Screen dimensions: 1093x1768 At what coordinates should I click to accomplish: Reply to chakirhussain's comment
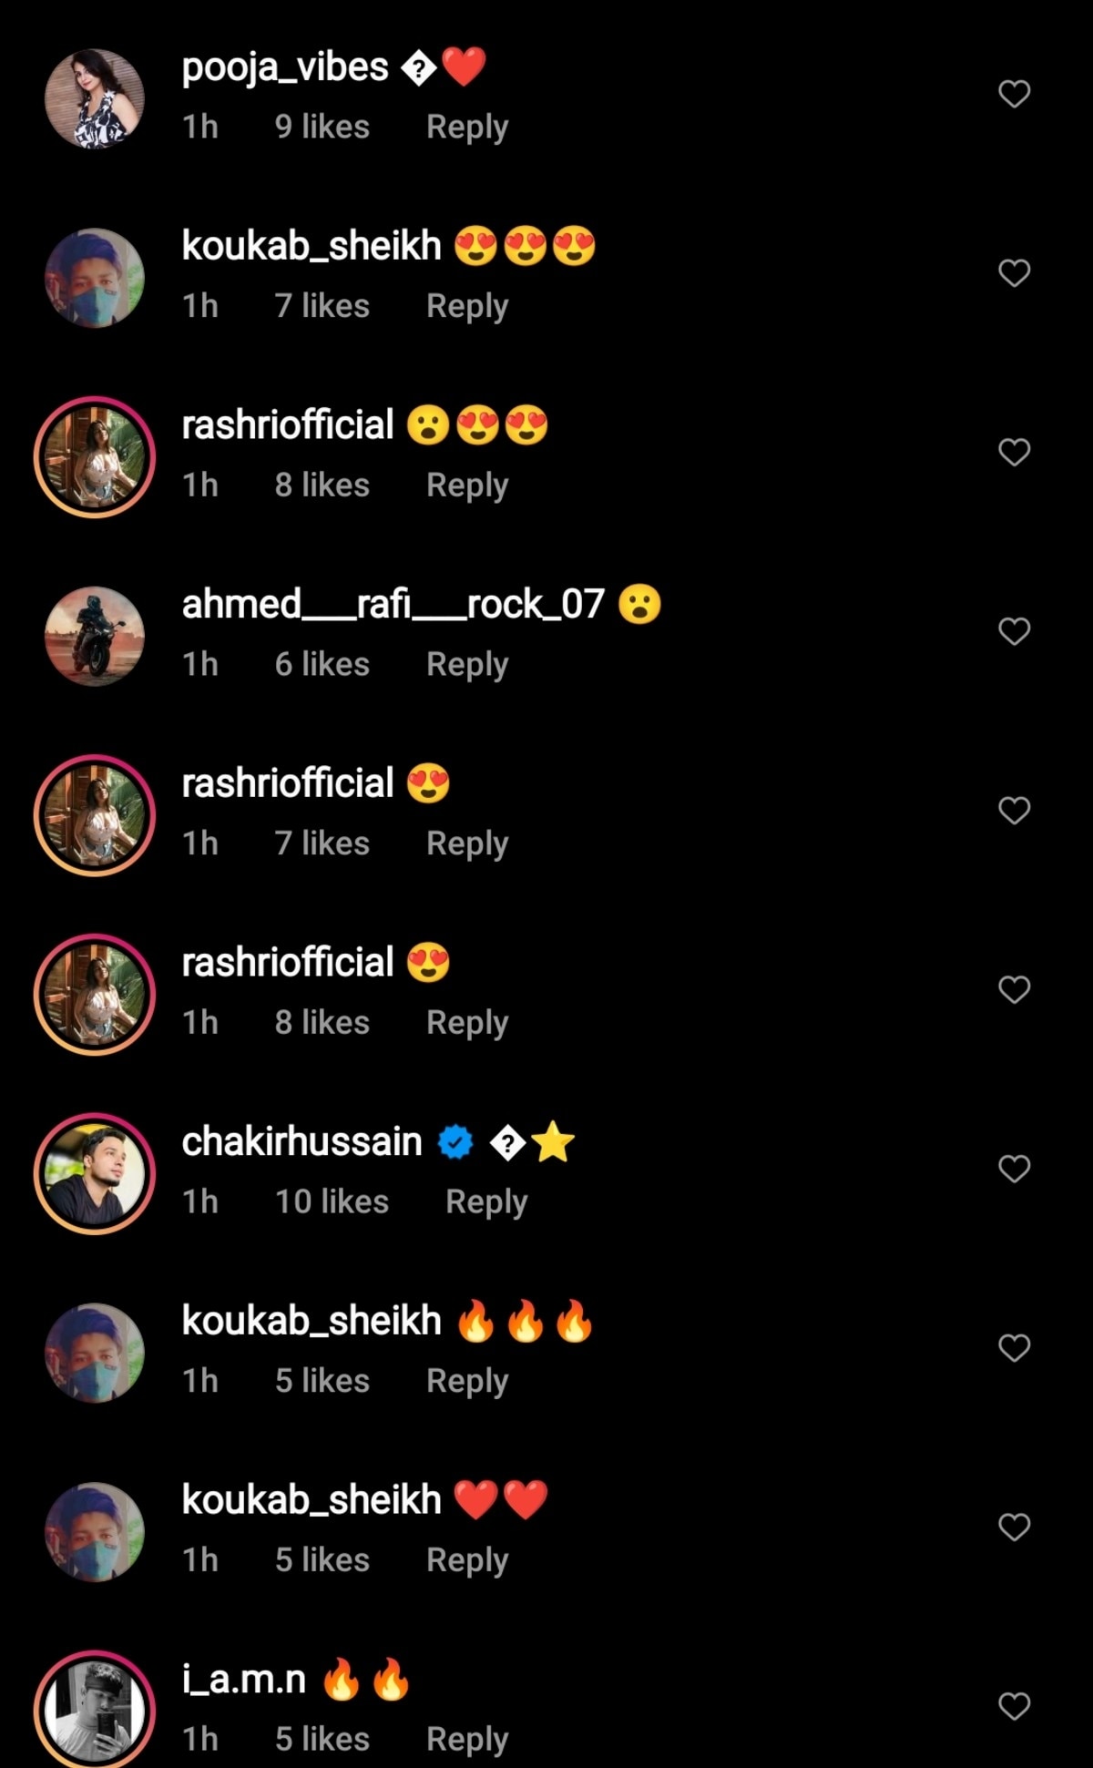click(x=486, y=1201)
